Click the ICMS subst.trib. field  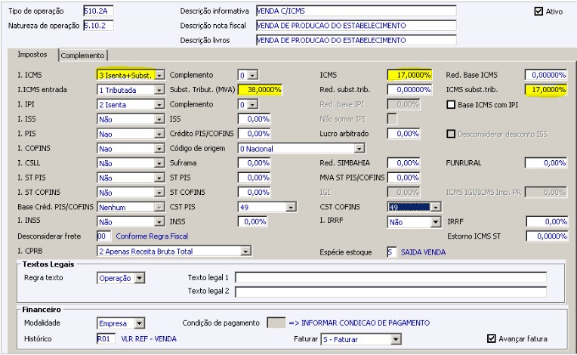pos(546,90)
